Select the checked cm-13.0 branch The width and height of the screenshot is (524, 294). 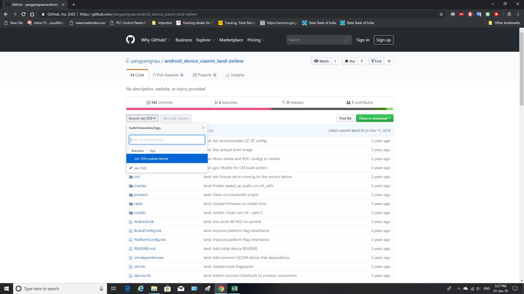pos(167,168)
